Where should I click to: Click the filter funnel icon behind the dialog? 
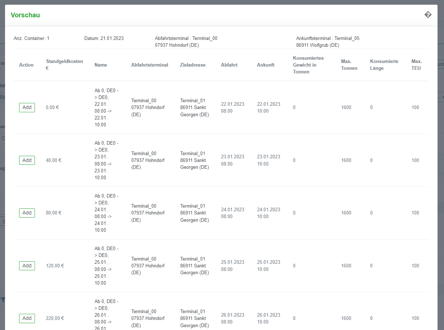3,299
